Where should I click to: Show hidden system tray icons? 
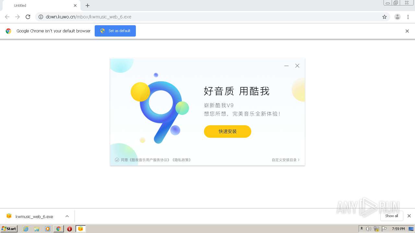[x=362, y=229]
